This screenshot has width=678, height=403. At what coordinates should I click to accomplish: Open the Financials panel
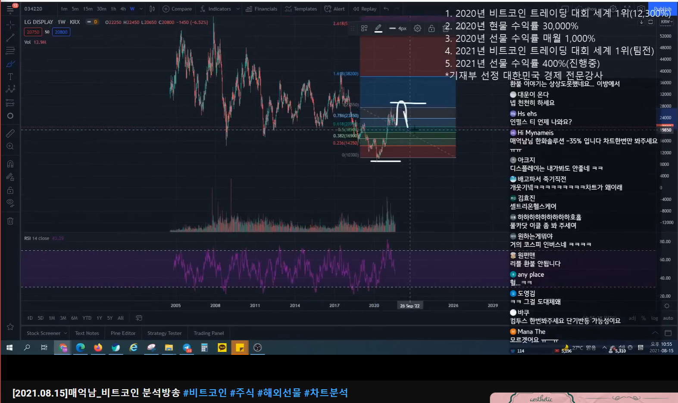click(262, 9)
